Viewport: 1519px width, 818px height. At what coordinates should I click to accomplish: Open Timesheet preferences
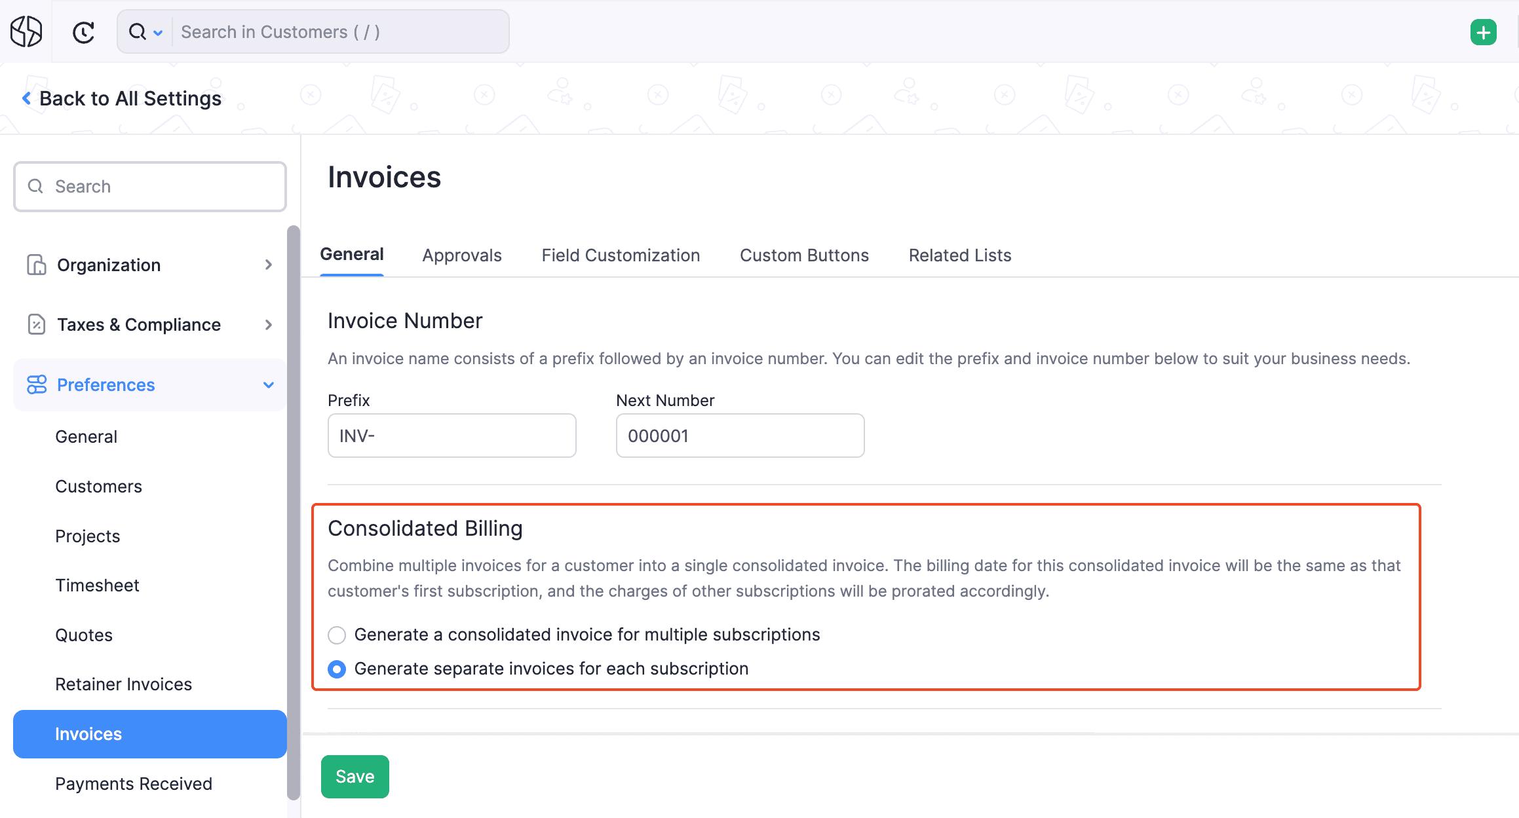(97, 585)
